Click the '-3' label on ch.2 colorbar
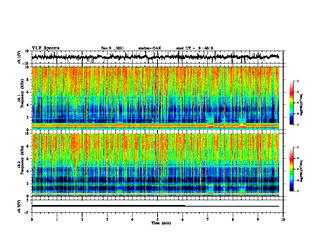The height and width of the screenshot is (246, 319). coord(297,148)
